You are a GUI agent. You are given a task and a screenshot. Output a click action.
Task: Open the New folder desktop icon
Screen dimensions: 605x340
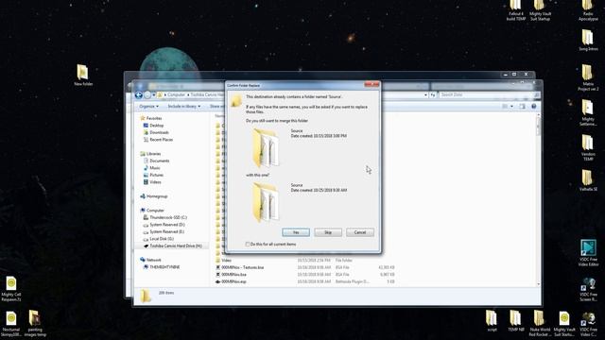[x=83, y=76]
